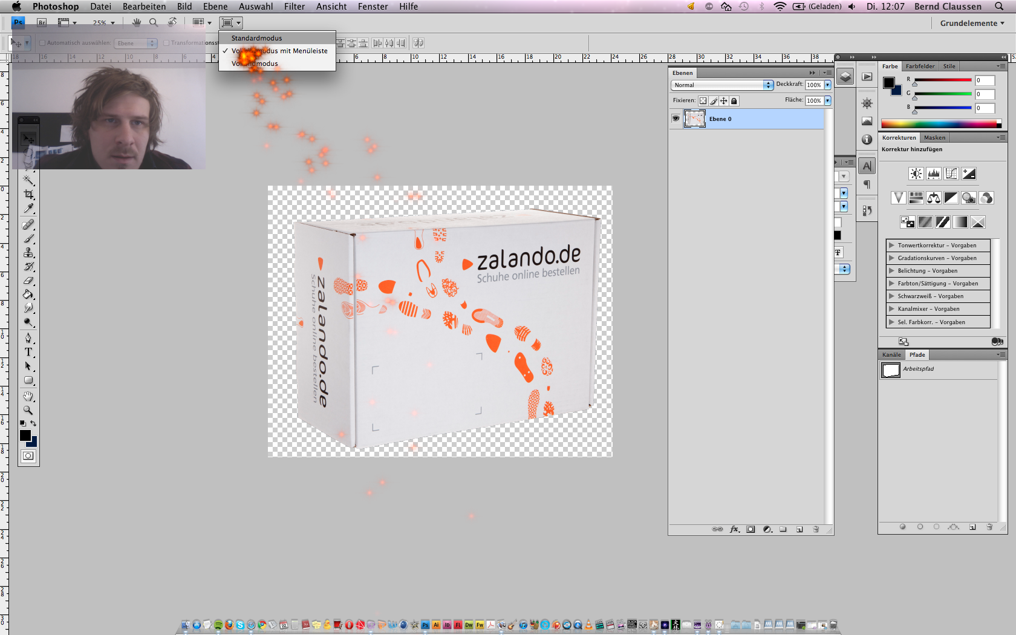1016x635 pixels.
Task: Click the foreground color swatch in toolbox
Action: tap(25, 435)
